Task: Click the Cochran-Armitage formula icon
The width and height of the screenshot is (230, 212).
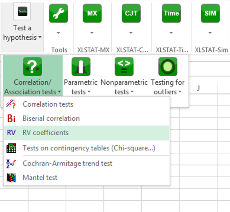Action: (x=11, y=164)
